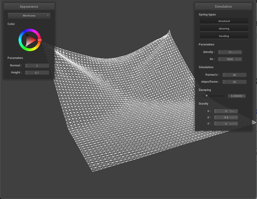Screen dimensions: 257x199
Task: Click the red saturation triangle in color wheel
Action: [x=31, y=40]
